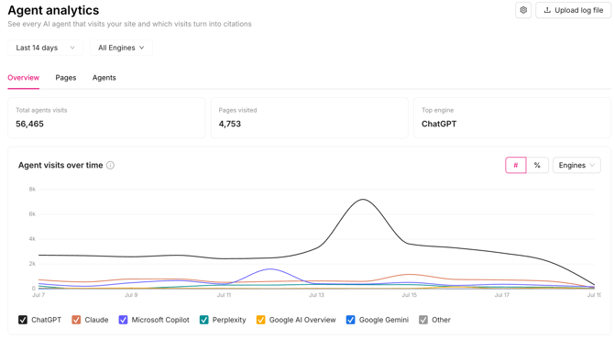Viewport: 614px width, 339px height.
Task: Expand the Last 14 days chevron
Action: point(72,48)
